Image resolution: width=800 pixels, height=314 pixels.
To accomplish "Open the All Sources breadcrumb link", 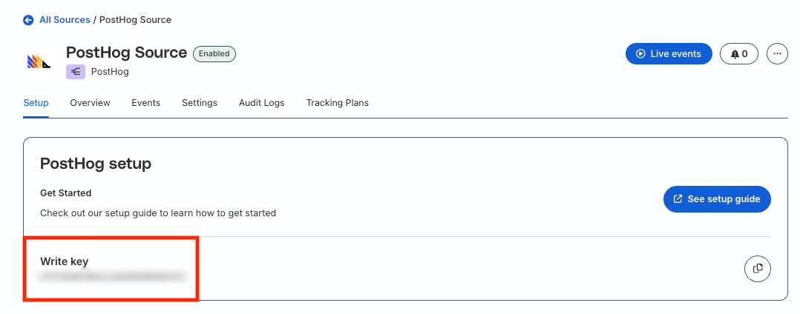I will pyautogui.click(x=65, y=20).
